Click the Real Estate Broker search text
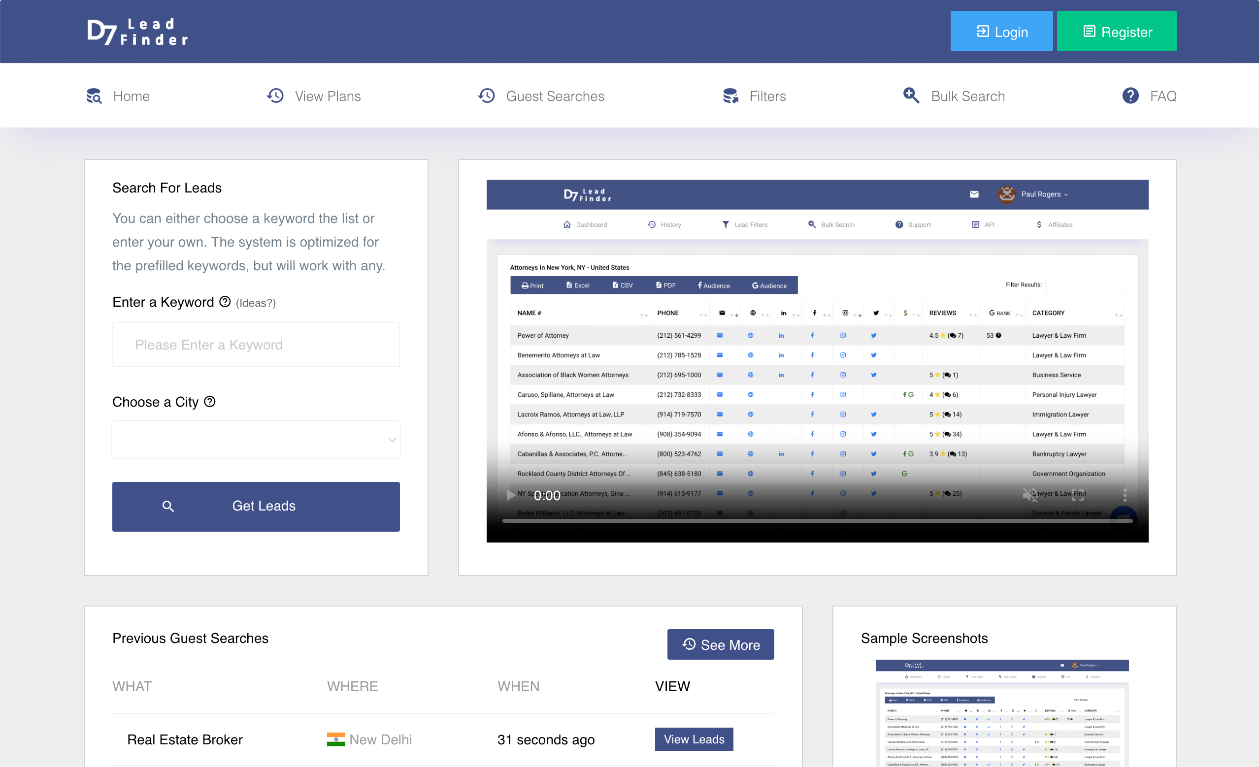The height and width of the screenshot is (767, 1259). [184, 739]
